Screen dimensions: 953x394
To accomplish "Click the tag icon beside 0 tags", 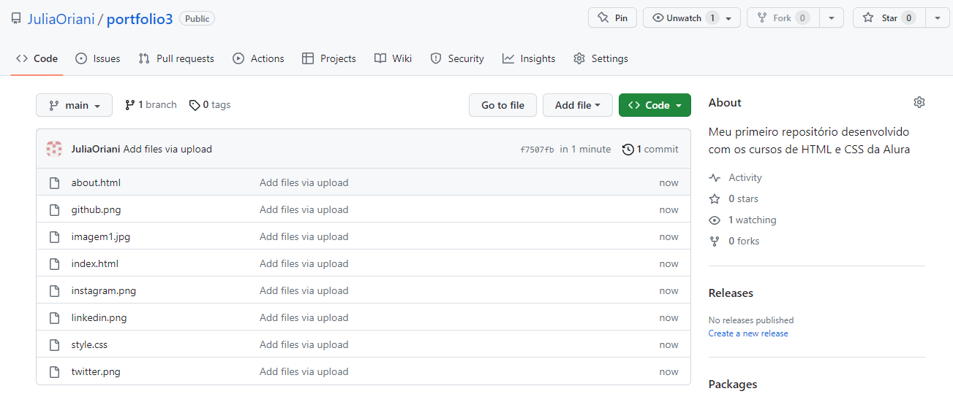I will point(195,105).
